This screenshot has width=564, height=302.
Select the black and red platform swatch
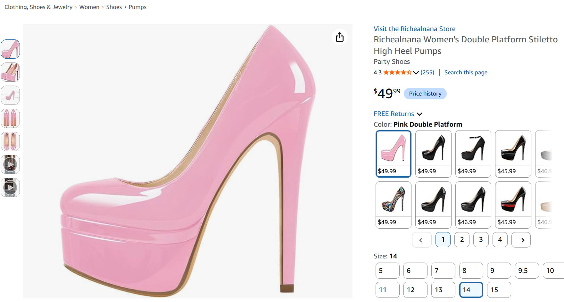pyautogui.click(x=513, y=205)
